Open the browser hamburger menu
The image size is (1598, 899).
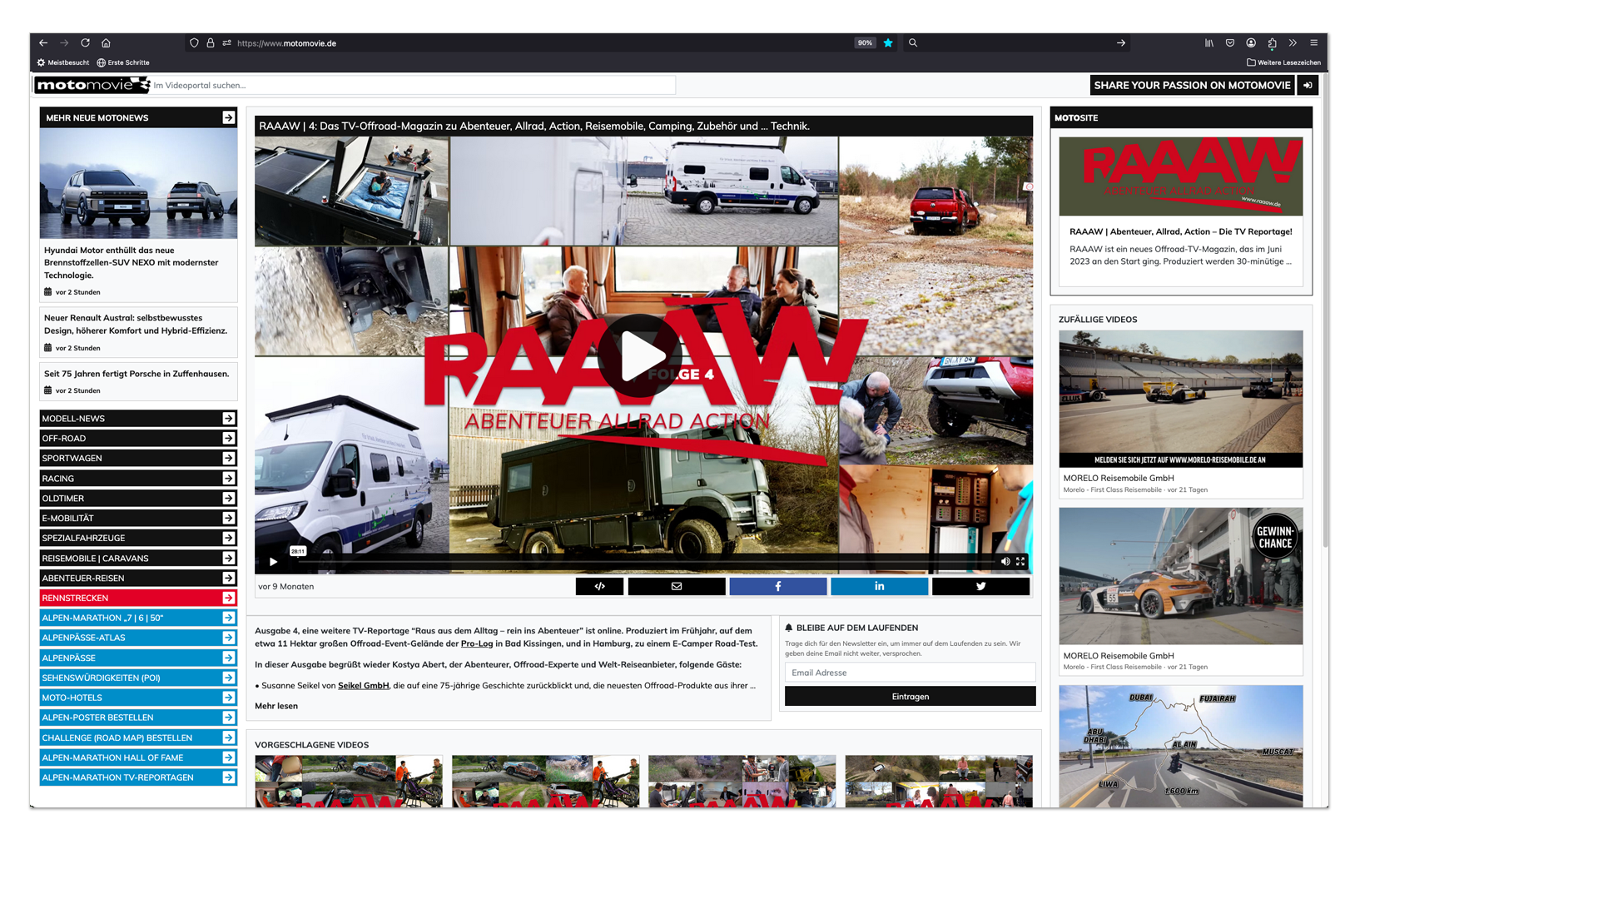(x=1314, y=43)
